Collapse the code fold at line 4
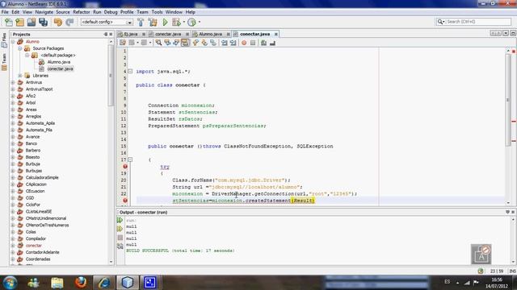 (130, 72)
